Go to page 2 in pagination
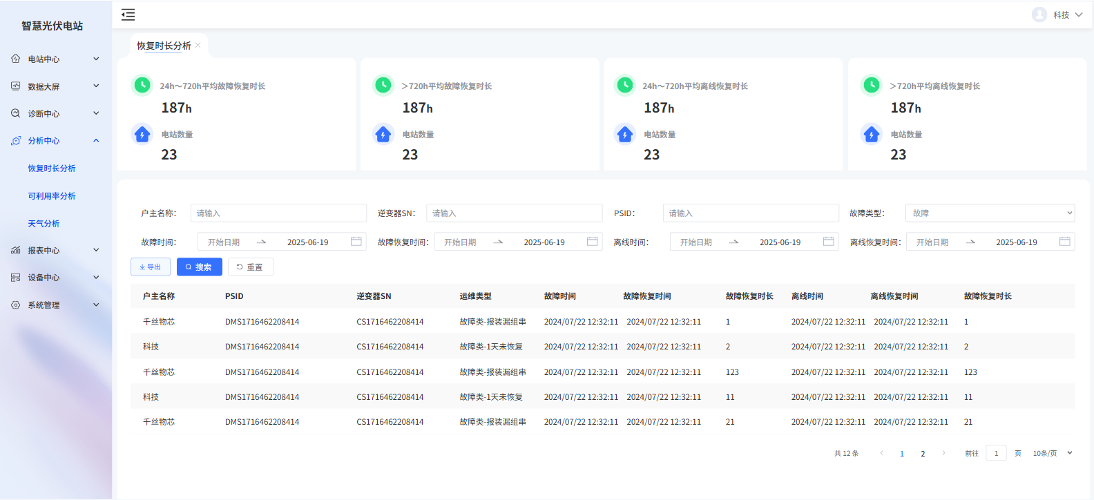The width and height of the screenshot is (1094, 500). click(923, 454)
